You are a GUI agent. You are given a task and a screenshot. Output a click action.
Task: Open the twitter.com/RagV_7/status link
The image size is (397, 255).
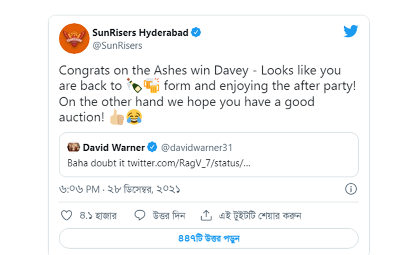click(x=189, y=163)
